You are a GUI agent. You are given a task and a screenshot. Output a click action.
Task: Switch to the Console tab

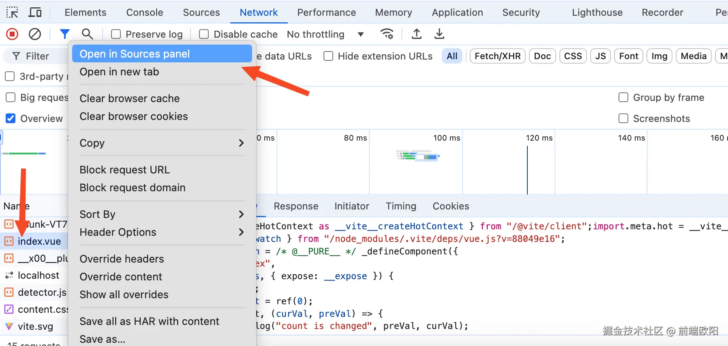tap(145, 13)
